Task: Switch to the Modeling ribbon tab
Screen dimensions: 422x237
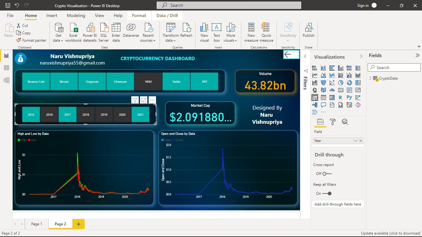Action: (x=76, y=15)
